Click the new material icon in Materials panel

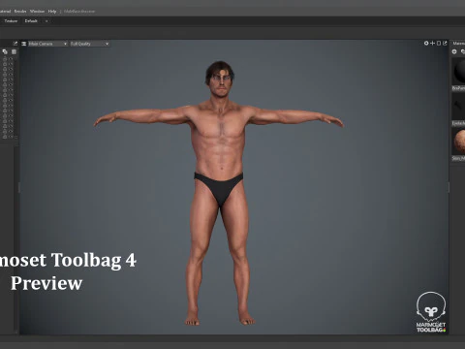coord(454,51)
